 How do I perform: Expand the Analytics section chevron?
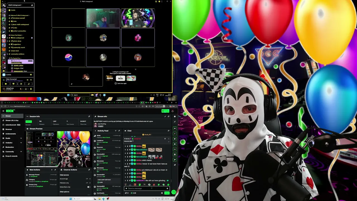pyautogui.click(x=21, y=143)
